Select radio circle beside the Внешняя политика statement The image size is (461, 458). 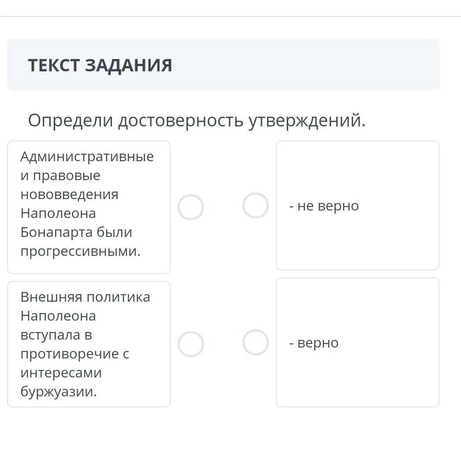pos(191,344)
